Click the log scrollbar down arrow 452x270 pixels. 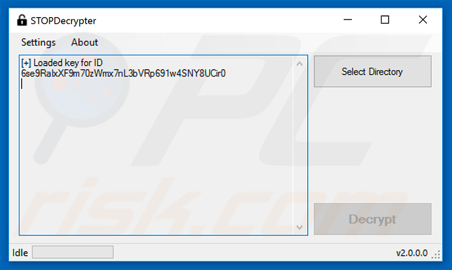[x=299, y=227]
